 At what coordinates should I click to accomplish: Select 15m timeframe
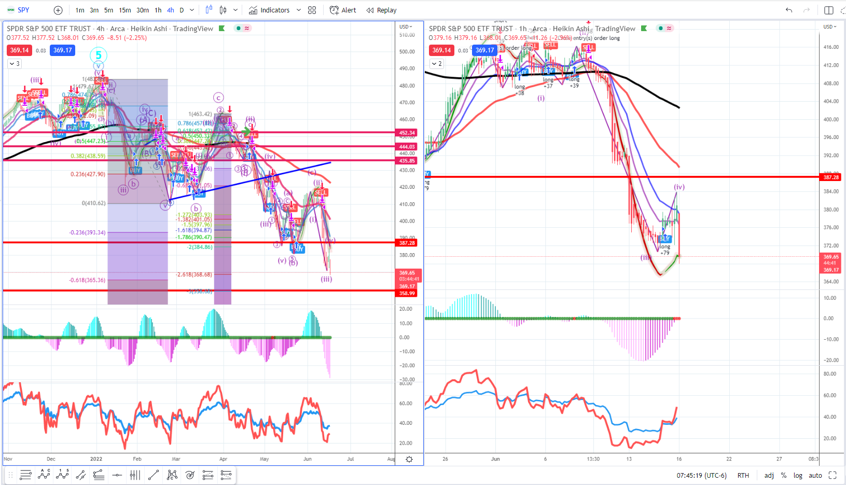click(x=125, y=10)
